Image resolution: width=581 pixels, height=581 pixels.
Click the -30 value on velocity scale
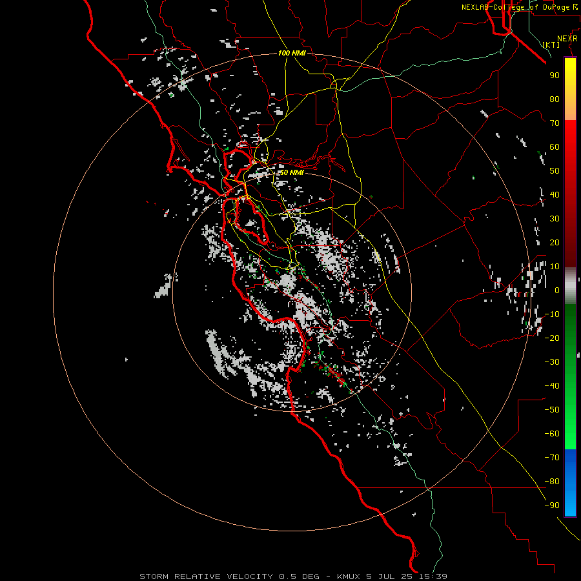pyautogui.click(x=552, y=362)
